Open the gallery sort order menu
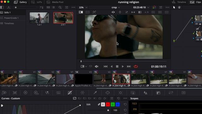The width and height of the screenshot is (202, 114). [x=41, y=7]
